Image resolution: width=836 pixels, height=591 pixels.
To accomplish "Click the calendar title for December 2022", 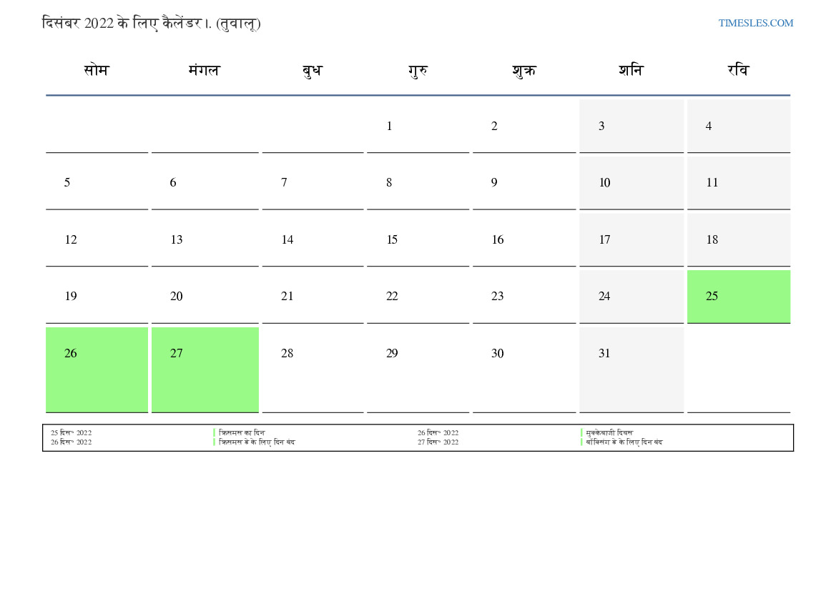I will coord(151,23).
